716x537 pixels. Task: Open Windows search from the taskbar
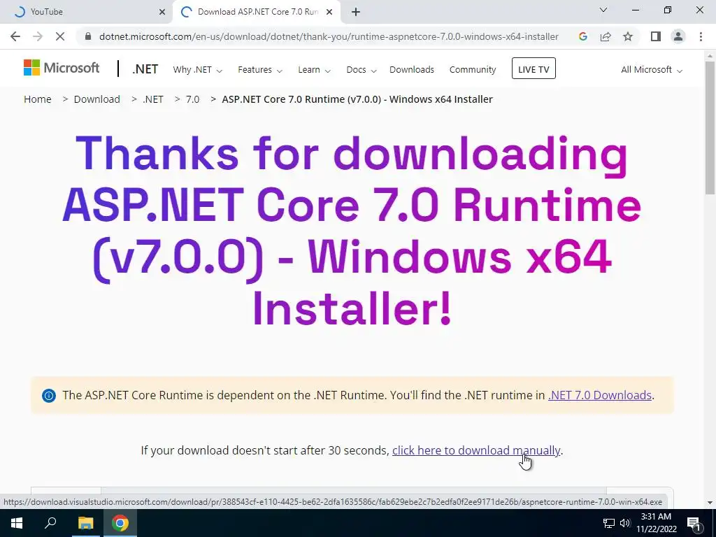coord(50,523)
